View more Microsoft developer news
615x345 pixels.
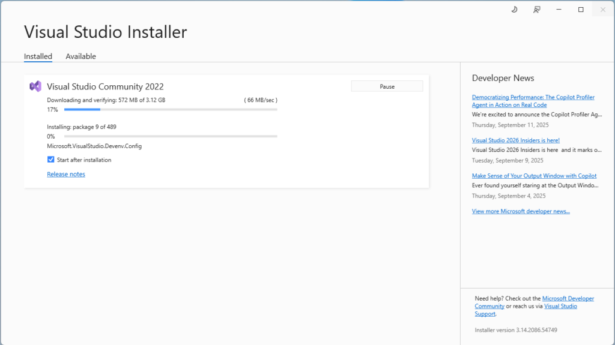pos(521,211)
